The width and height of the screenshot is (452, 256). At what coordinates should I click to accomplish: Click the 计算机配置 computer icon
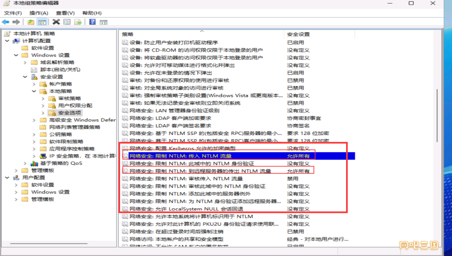(x=16, y=41)
